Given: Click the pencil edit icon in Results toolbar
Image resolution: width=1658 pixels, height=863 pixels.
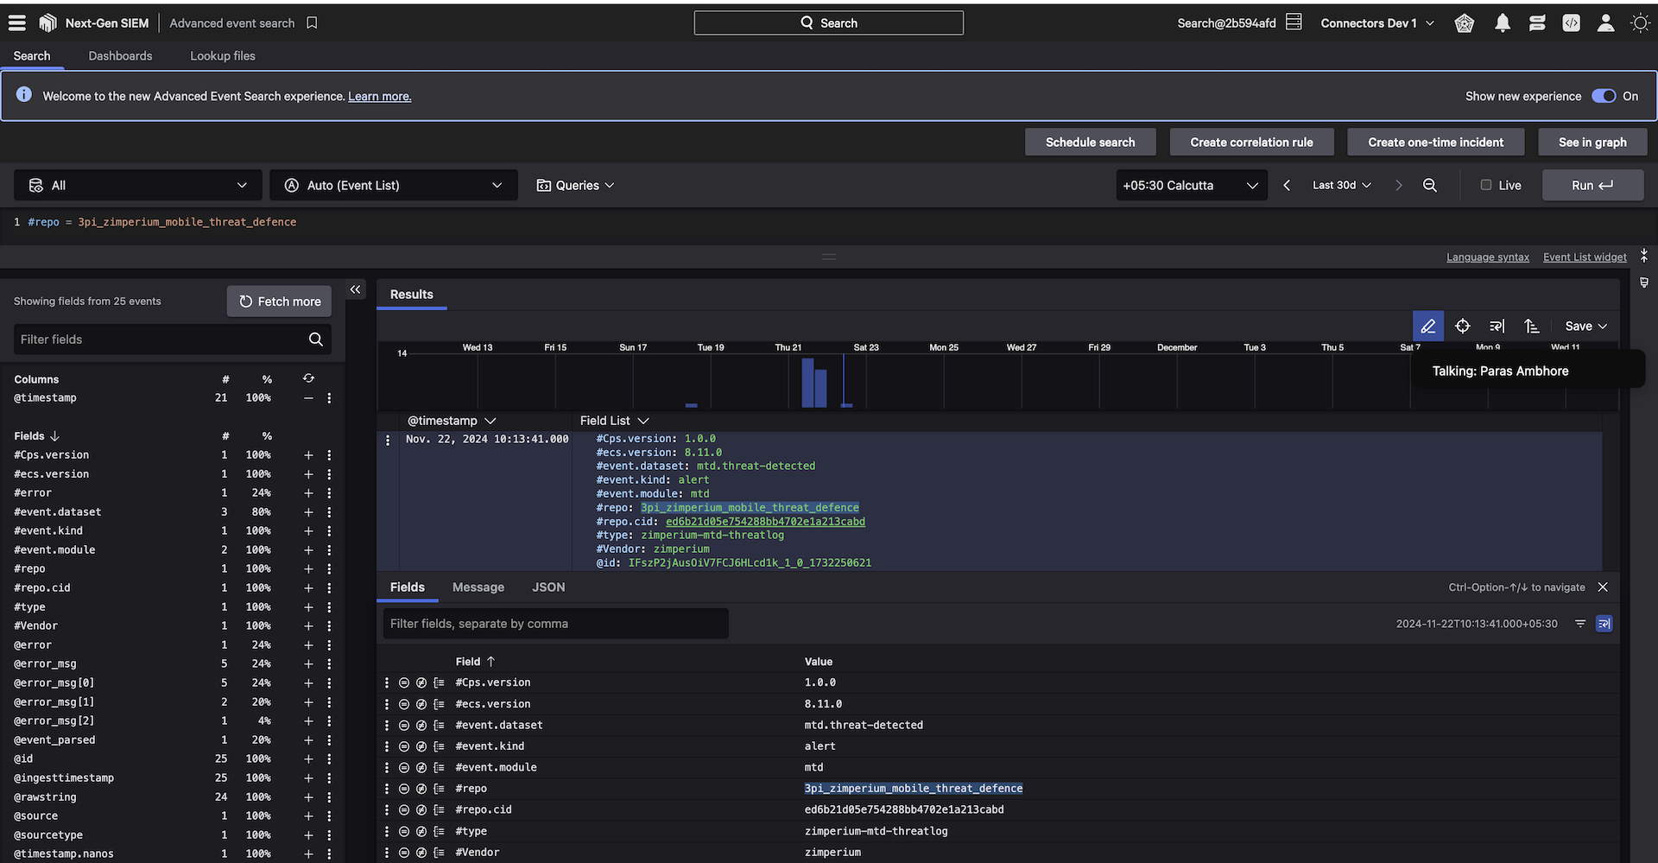Looking at the screenshot, I should (x=1427, y=327).
